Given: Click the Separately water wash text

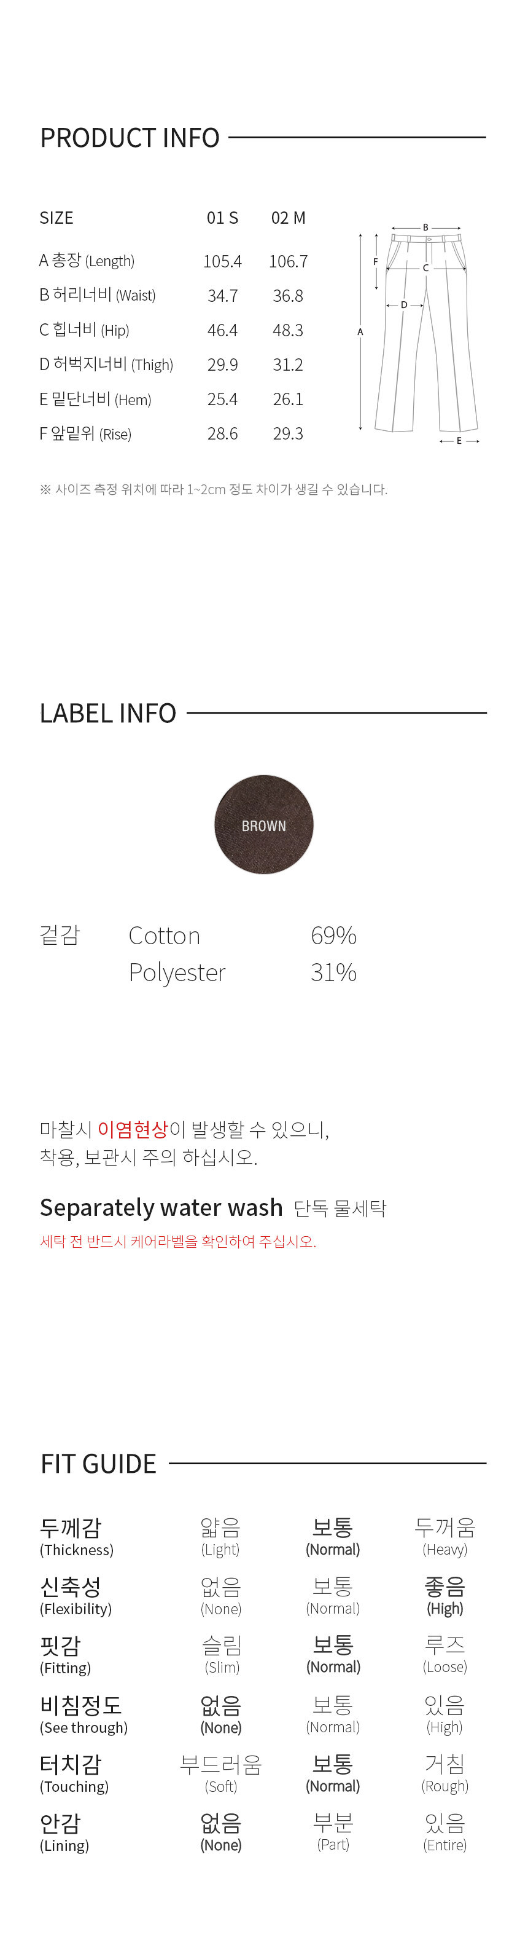Looking at the screenshot, I should [161, 1207].
